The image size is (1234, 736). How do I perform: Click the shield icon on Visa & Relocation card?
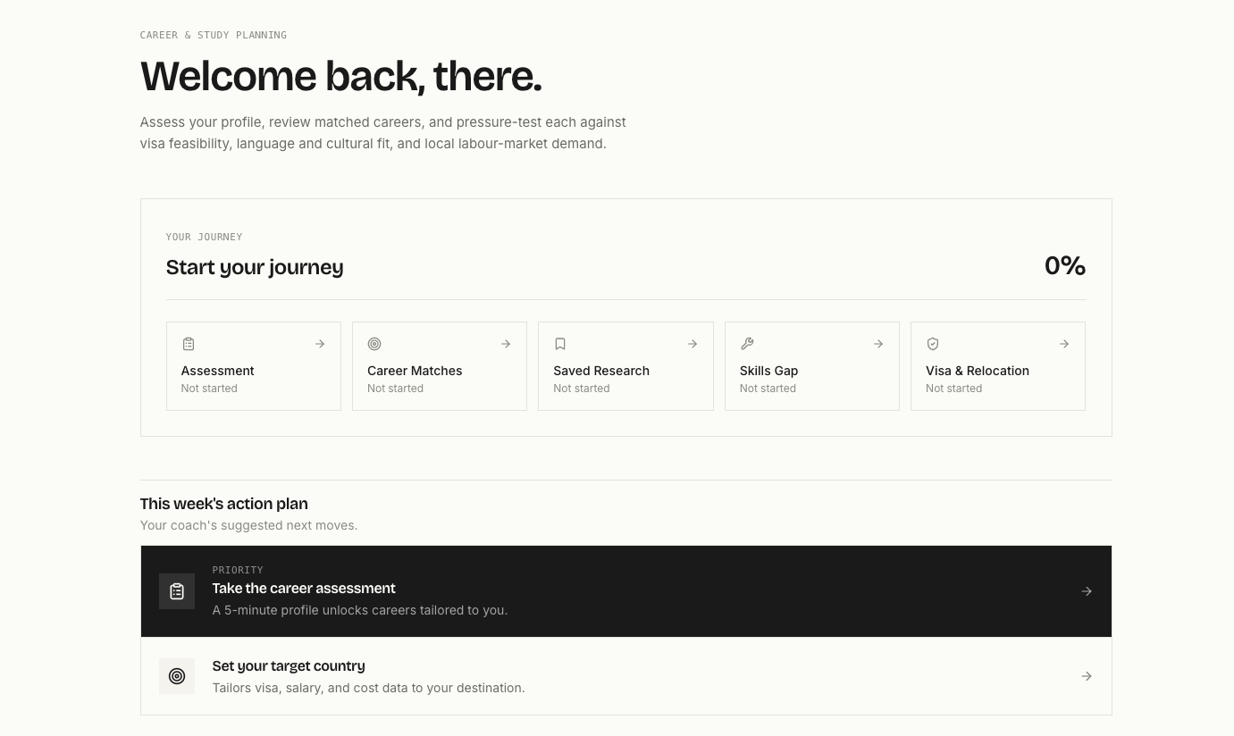(933, 344)
